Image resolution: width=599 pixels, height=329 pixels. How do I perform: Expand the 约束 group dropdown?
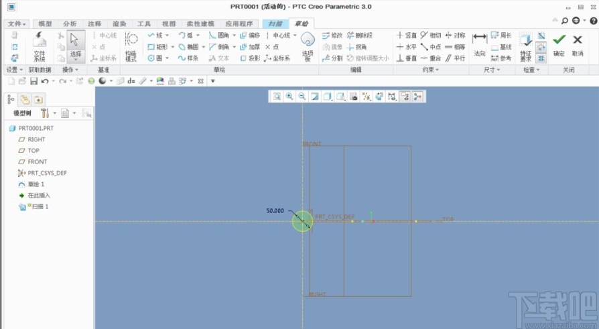tap(430, 70)
